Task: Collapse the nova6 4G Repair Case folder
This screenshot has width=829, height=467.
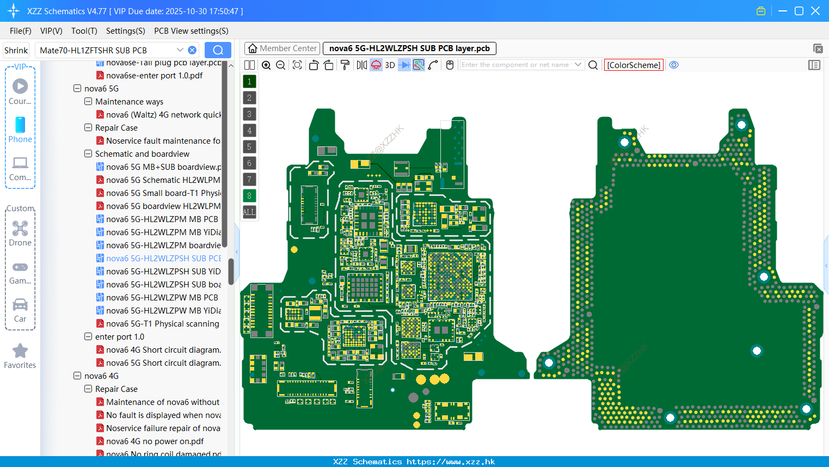Action: (x=88, y=389)
